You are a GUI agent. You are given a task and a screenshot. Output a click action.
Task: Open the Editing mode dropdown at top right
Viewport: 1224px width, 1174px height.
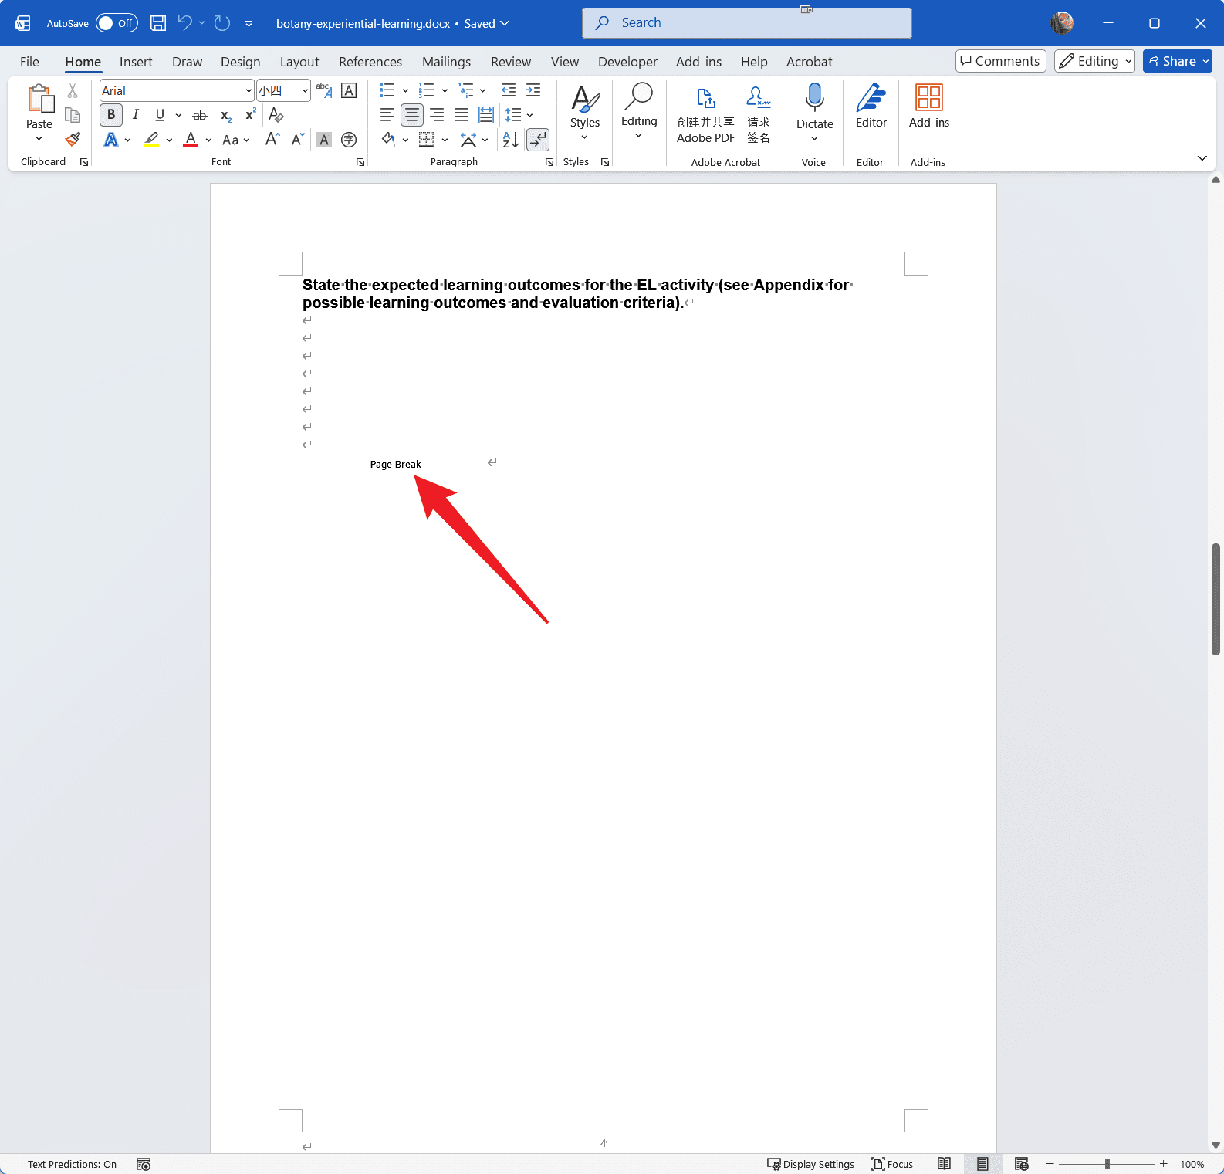tap(1094, 61)
